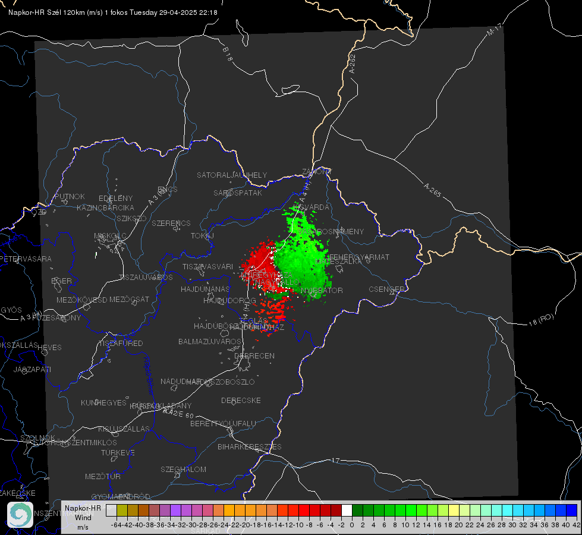582x535 pixels.
Task: Select the orange swatch between -24 and -22
Action: (229, 510)
